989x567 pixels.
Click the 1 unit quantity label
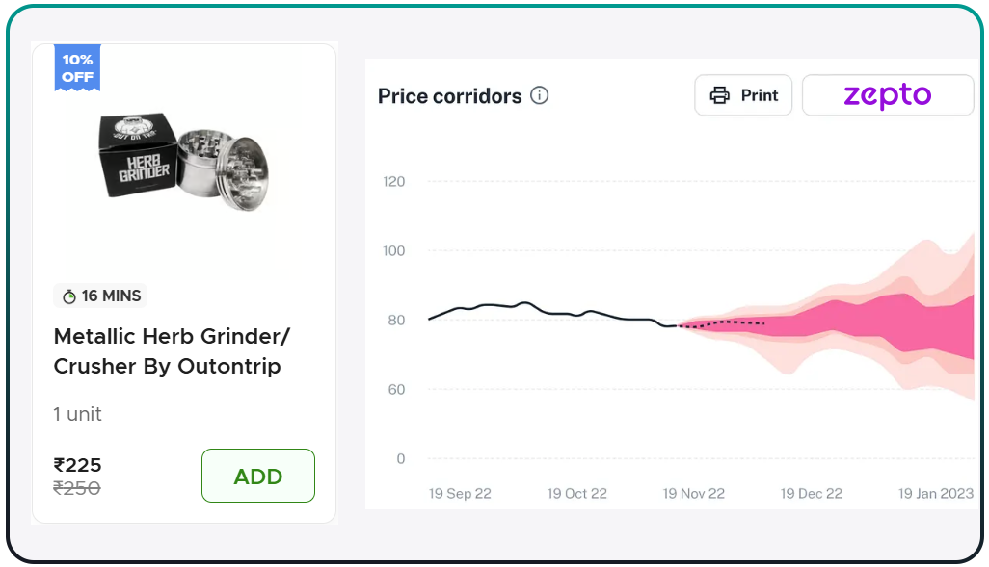[76, 414]
